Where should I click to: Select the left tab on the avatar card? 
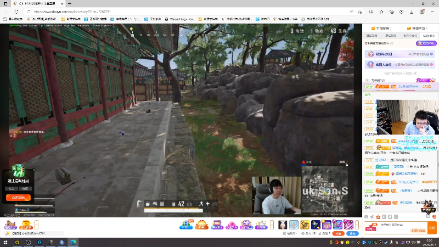(12, 189)
